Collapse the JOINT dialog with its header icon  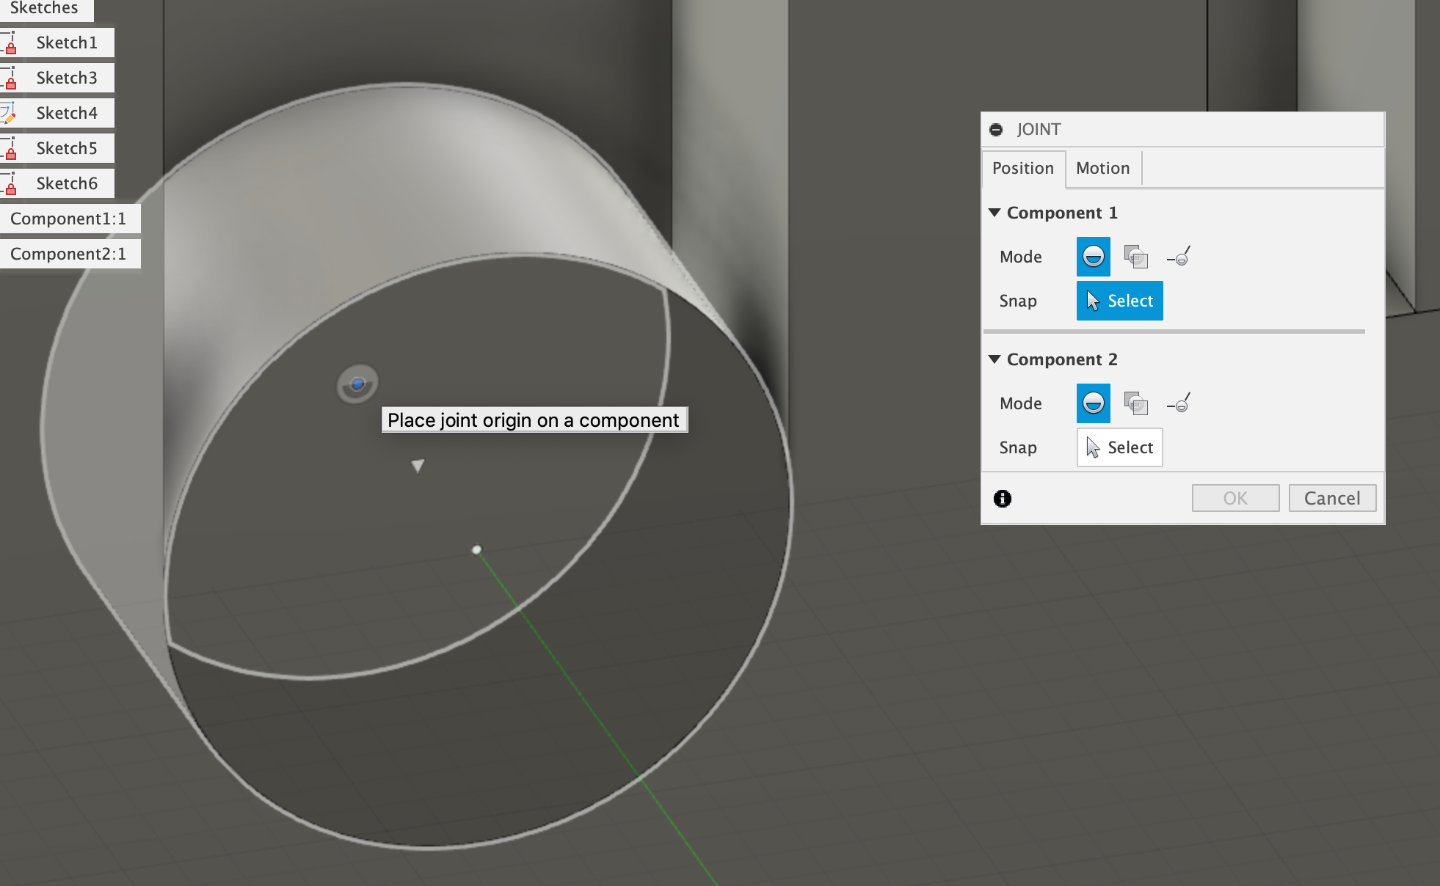(996, 130)
